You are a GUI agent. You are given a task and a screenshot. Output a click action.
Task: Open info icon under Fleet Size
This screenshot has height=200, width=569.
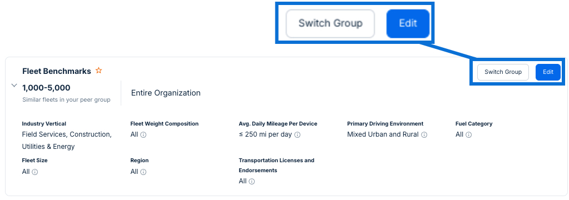tap(35, 172)
